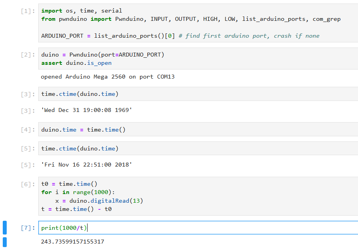Click output text 'opened Arduino Mega 2560 on port COM13'

(x=108, y=77)
